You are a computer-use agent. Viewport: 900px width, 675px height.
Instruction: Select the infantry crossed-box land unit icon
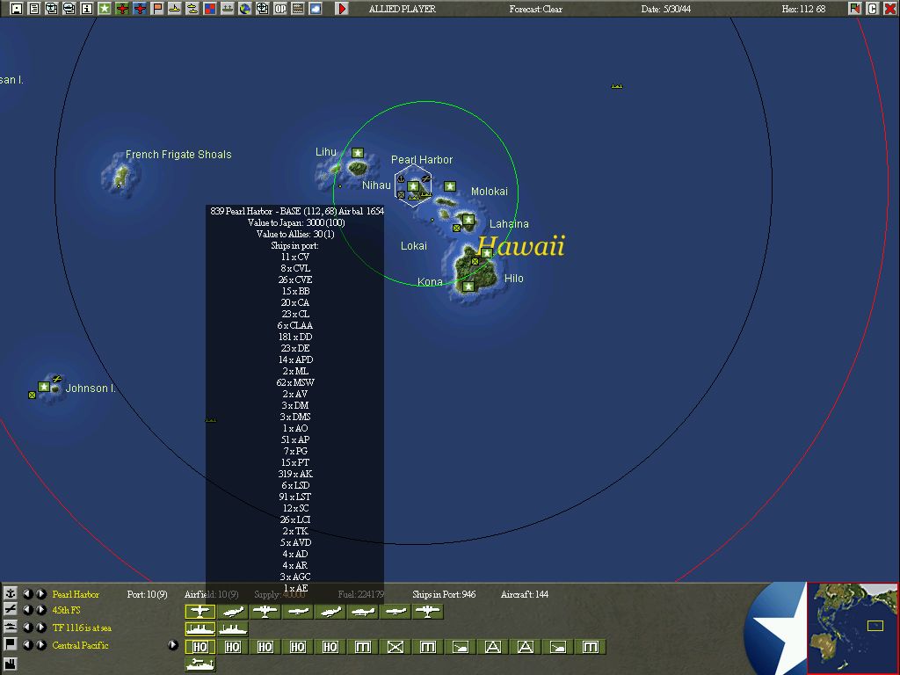click(395, 647)
